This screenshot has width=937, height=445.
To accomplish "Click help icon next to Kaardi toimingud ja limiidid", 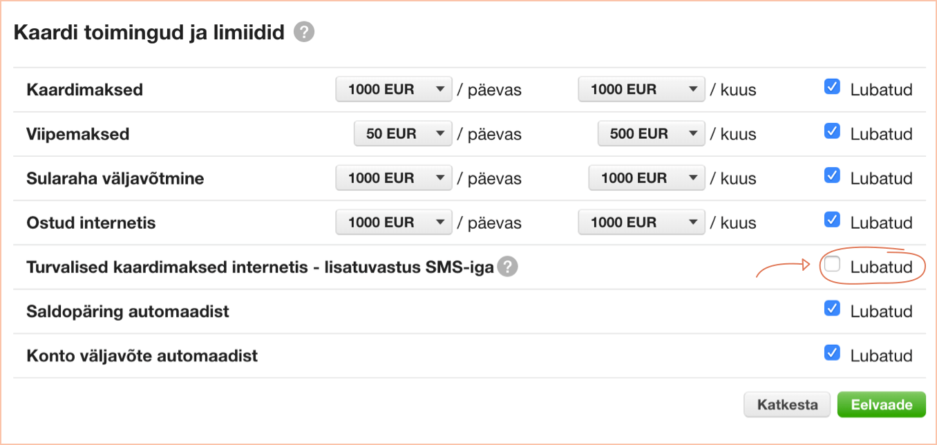I will coord(304,32).
